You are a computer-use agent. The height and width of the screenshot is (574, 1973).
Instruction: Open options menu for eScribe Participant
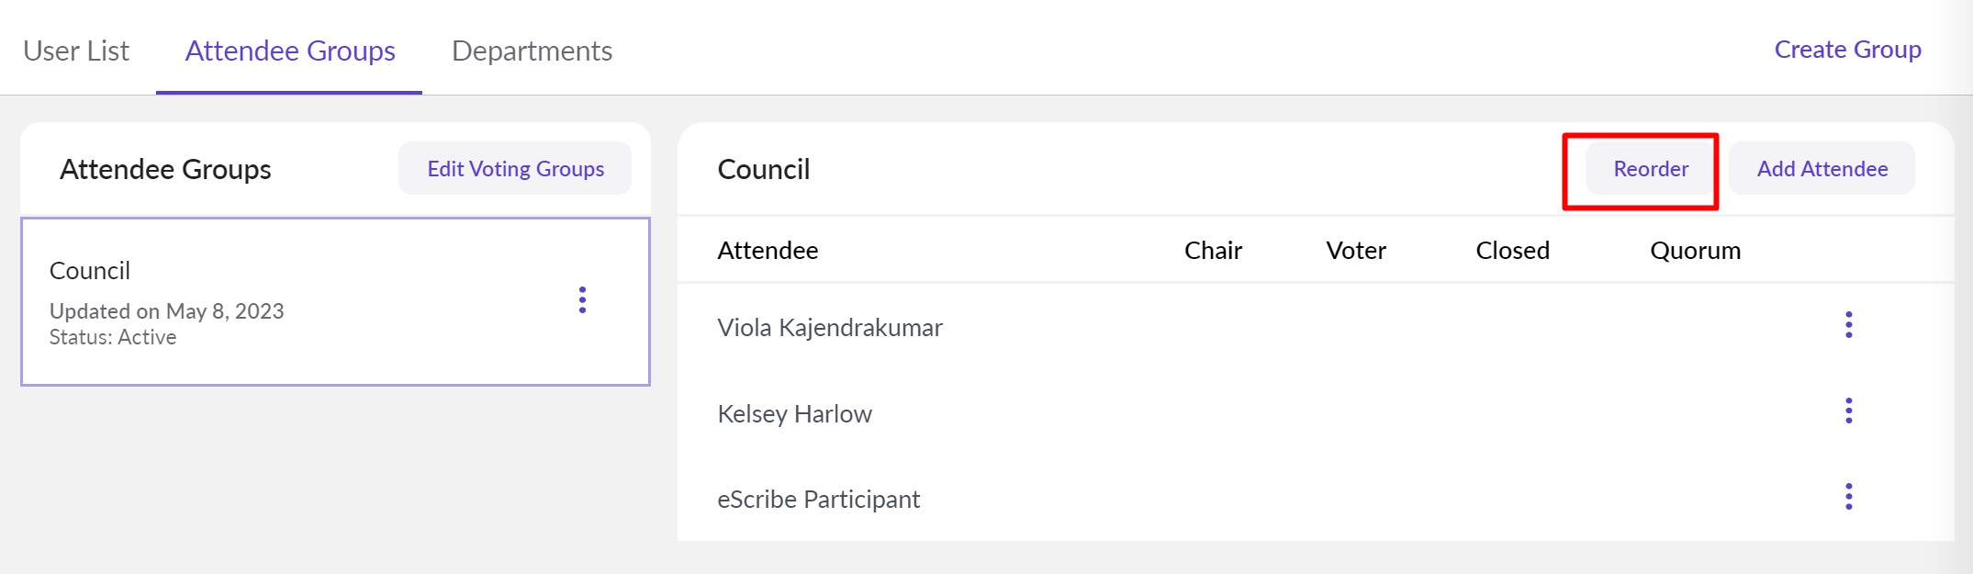1848,497
